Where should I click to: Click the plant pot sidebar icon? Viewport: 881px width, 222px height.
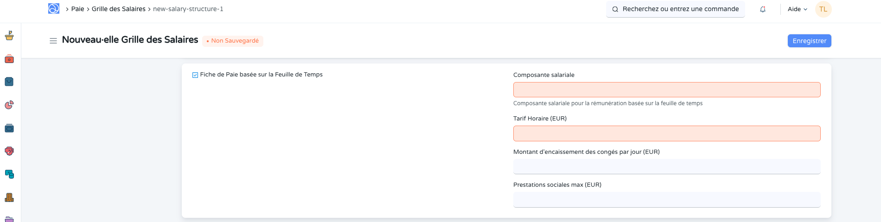(x=9, y=36)
